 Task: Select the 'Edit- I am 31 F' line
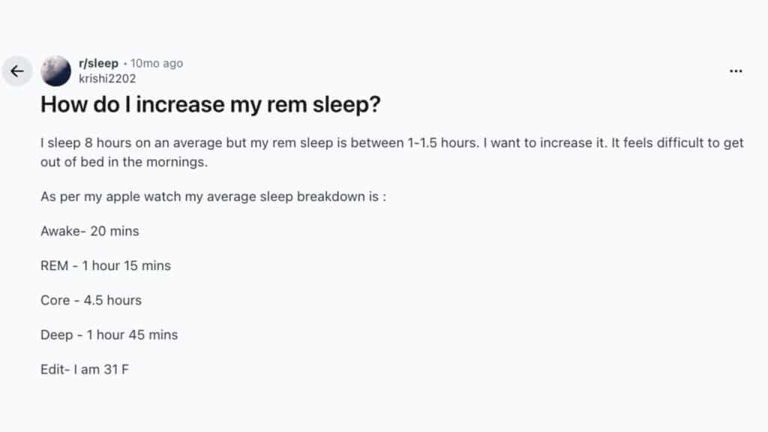[x=85, y=369]
